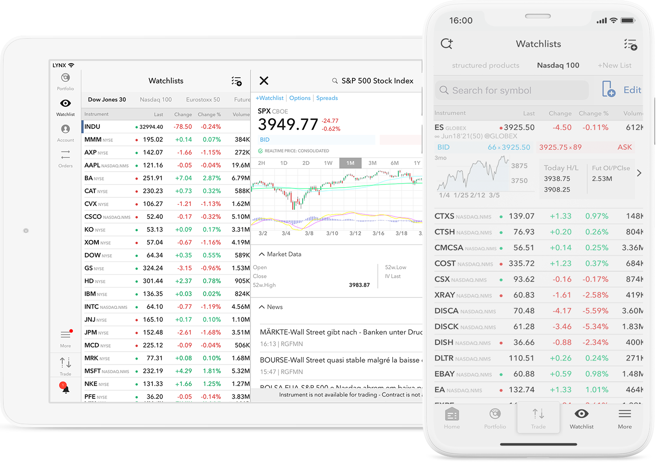The height and width of the screenshot is (469, 660).
Task: Open BOURSE-Wall Street quasi stable news
Action: tap(341, 366)
